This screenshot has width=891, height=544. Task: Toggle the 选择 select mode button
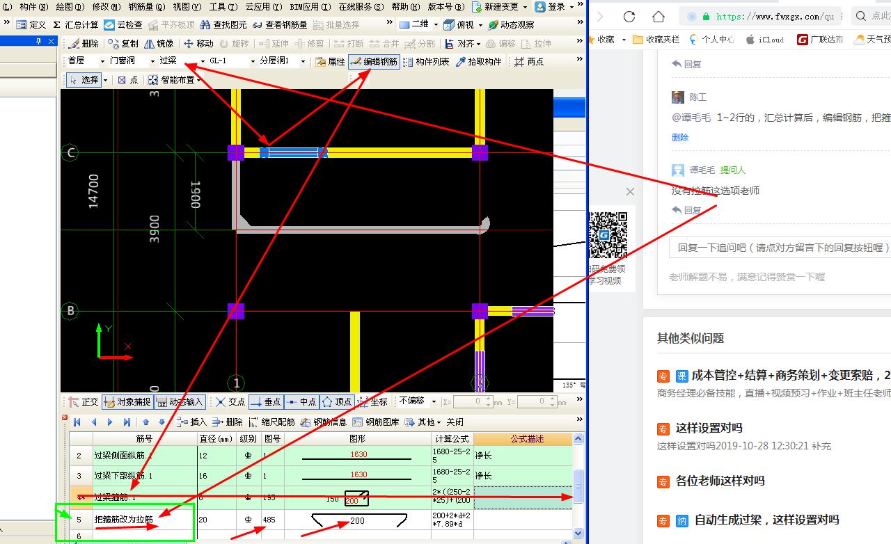pos(84,80)
